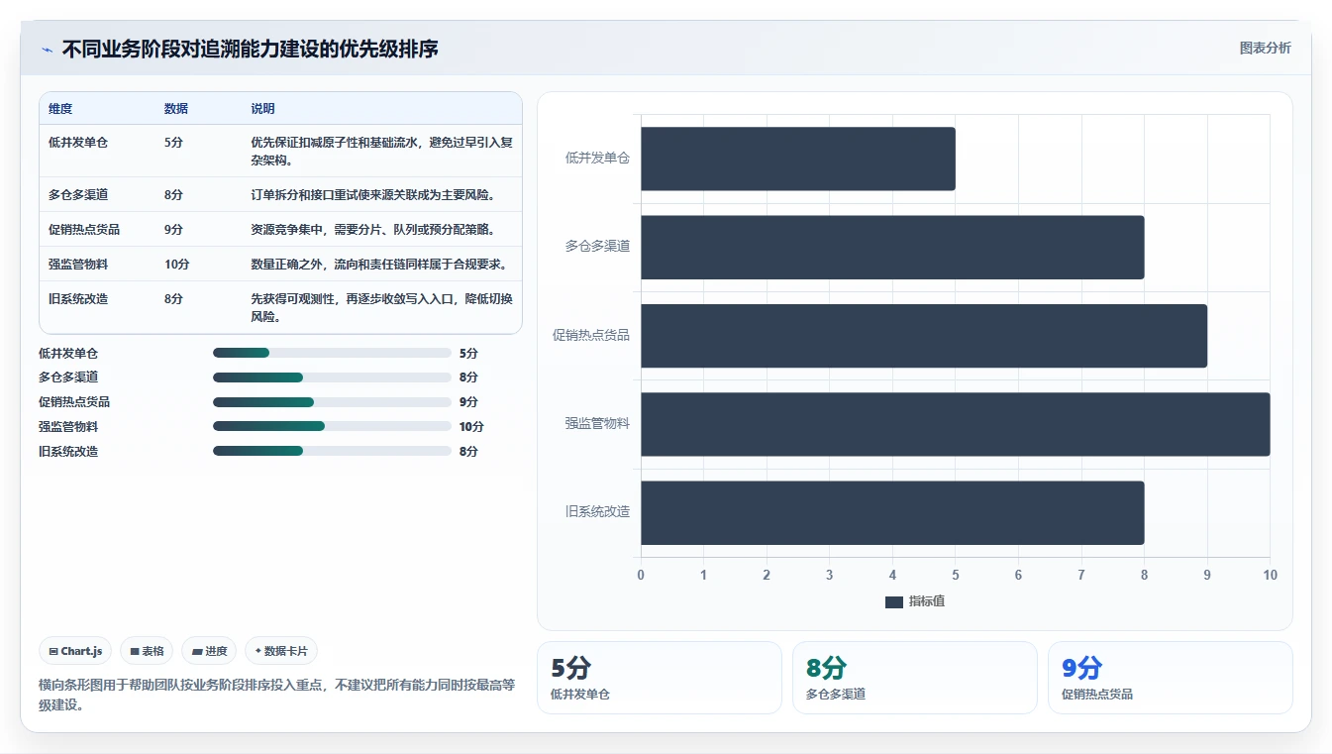Viewport: 1332px width, 754px height.
Task: Click description starting with 先获得可观测性
Action: click(x=381, y=307)
